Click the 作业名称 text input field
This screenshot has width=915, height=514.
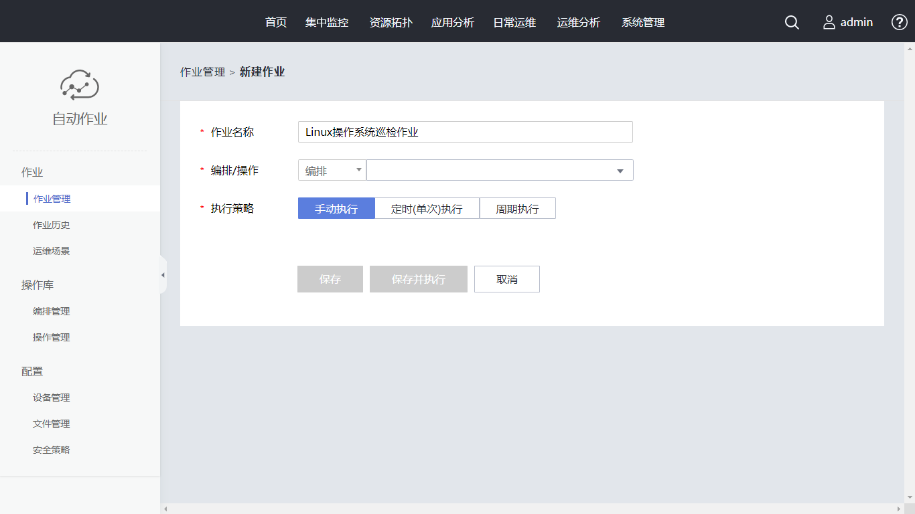coord(465,132)
